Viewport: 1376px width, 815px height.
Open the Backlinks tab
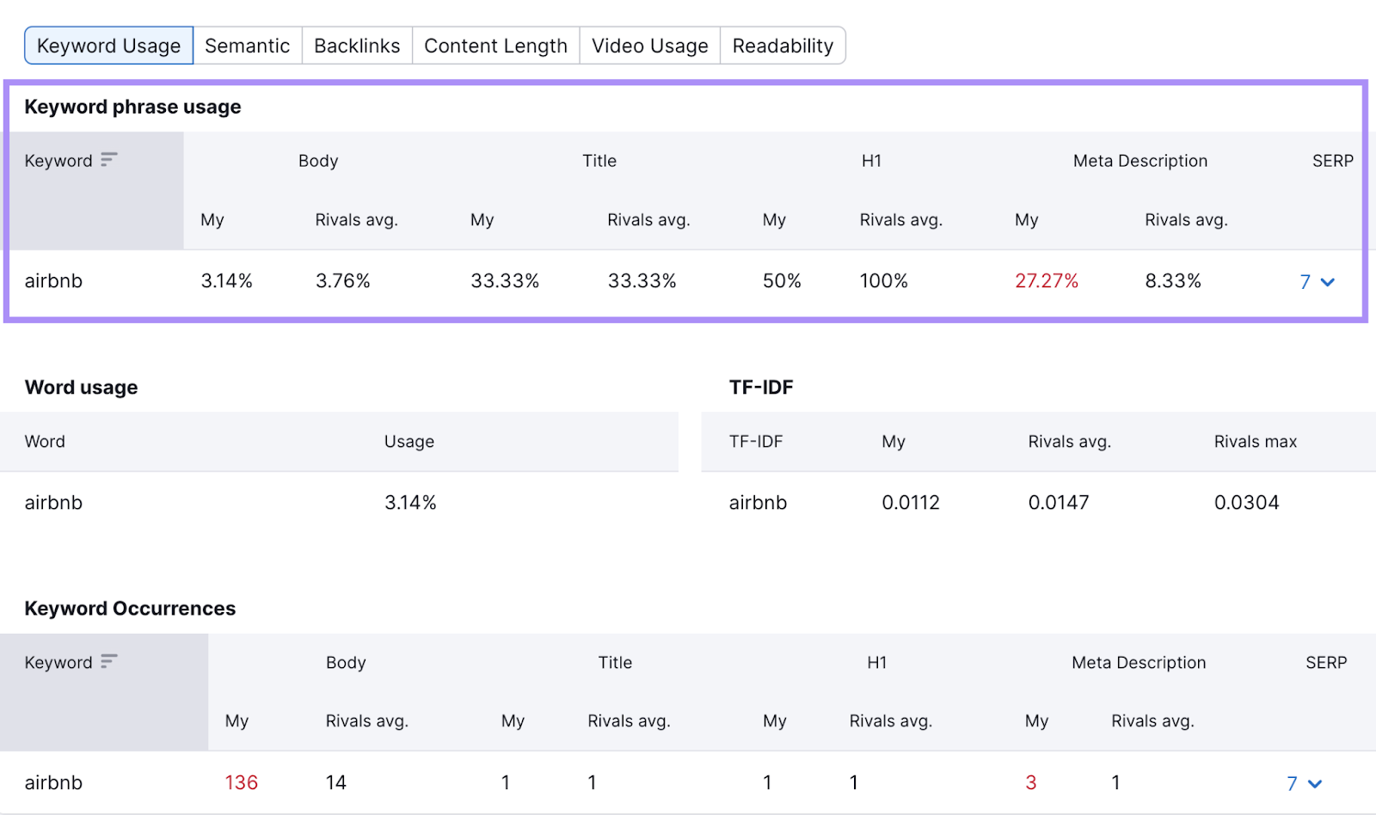pos(356,45)
